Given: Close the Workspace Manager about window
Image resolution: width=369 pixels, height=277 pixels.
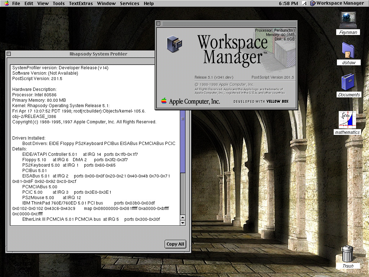Looking at the screenshot, I should coord(159,23).
